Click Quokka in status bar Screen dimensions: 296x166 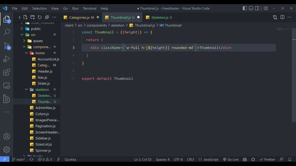(70, 160)
